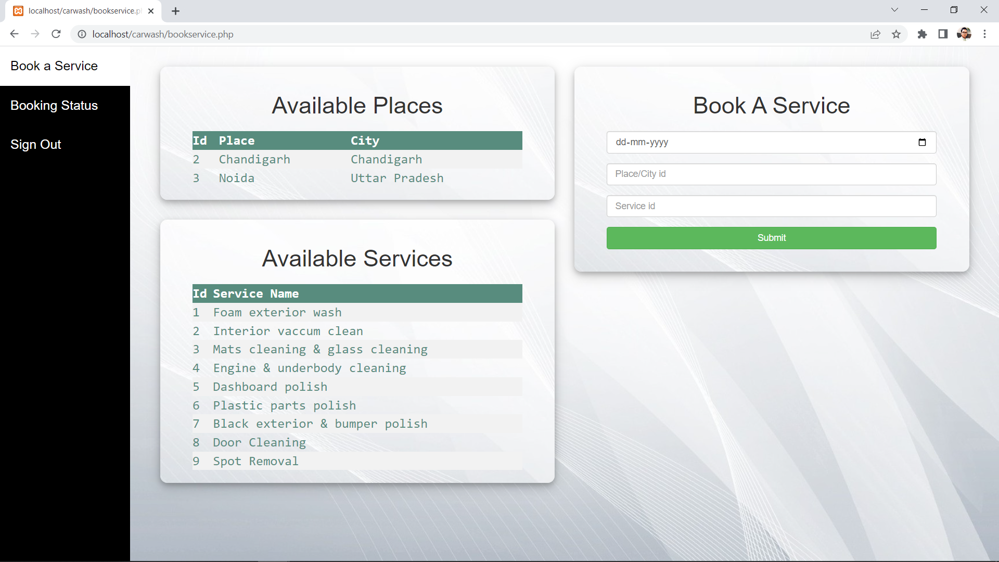Click the browser back arrow
999x562 pixels.
coord(14,34)
